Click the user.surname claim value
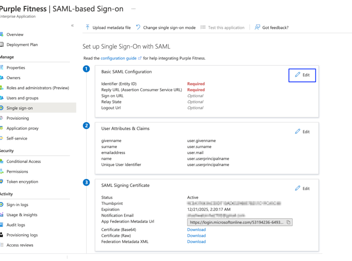This screenshot has width=352, height=261. [x=199, y=147]
